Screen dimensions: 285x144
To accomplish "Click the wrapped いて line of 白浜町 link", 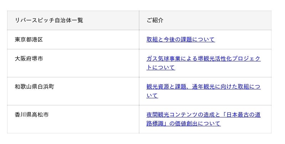I will 152,95.
